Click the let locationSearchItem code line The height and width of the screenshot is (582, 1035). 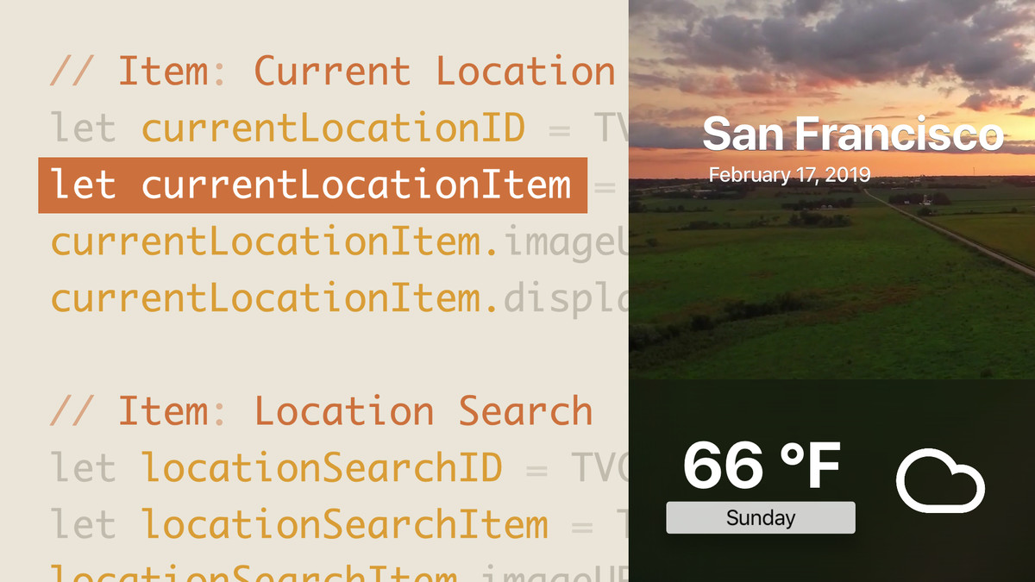(339, 525)
